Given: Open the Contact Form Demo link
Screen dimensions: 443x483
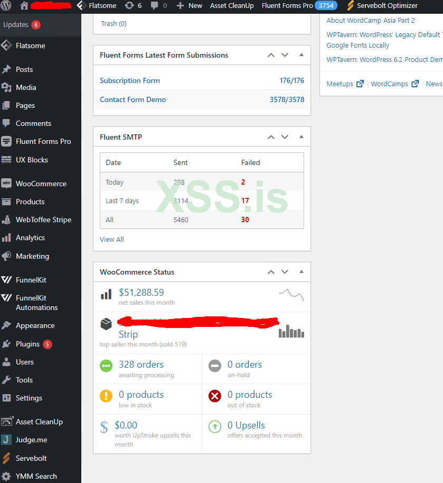Looking at the screenshot, I should (x=133, y=99).
